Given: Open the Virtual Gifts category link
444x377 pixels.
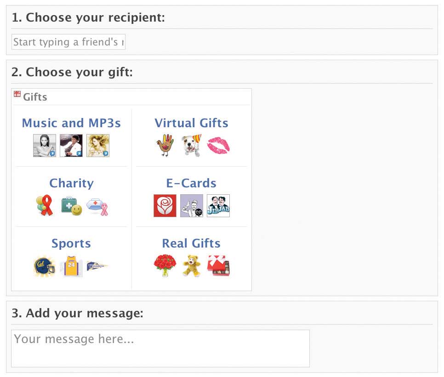Looking at the screenshot, I should [x=191, y=123].
